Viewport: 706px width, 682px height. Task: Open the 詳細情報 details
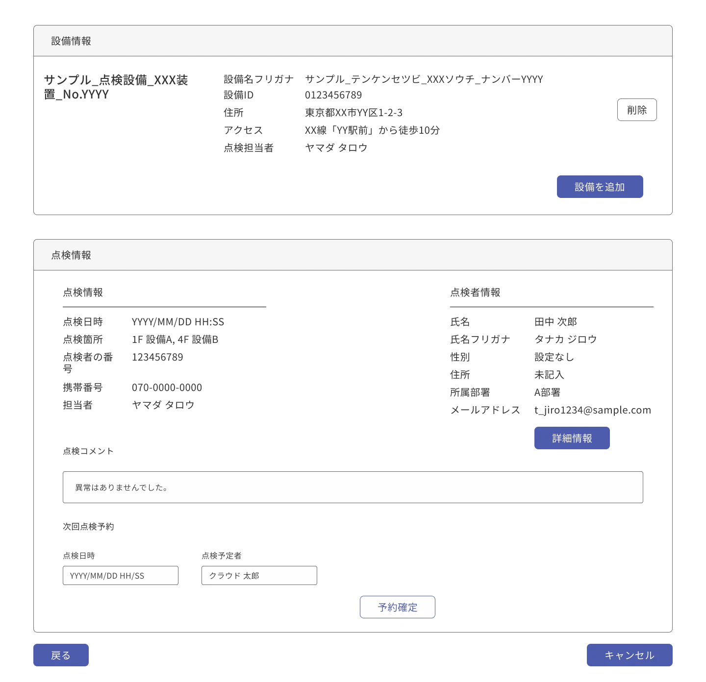pyautogui.click(x=572, y=438)
